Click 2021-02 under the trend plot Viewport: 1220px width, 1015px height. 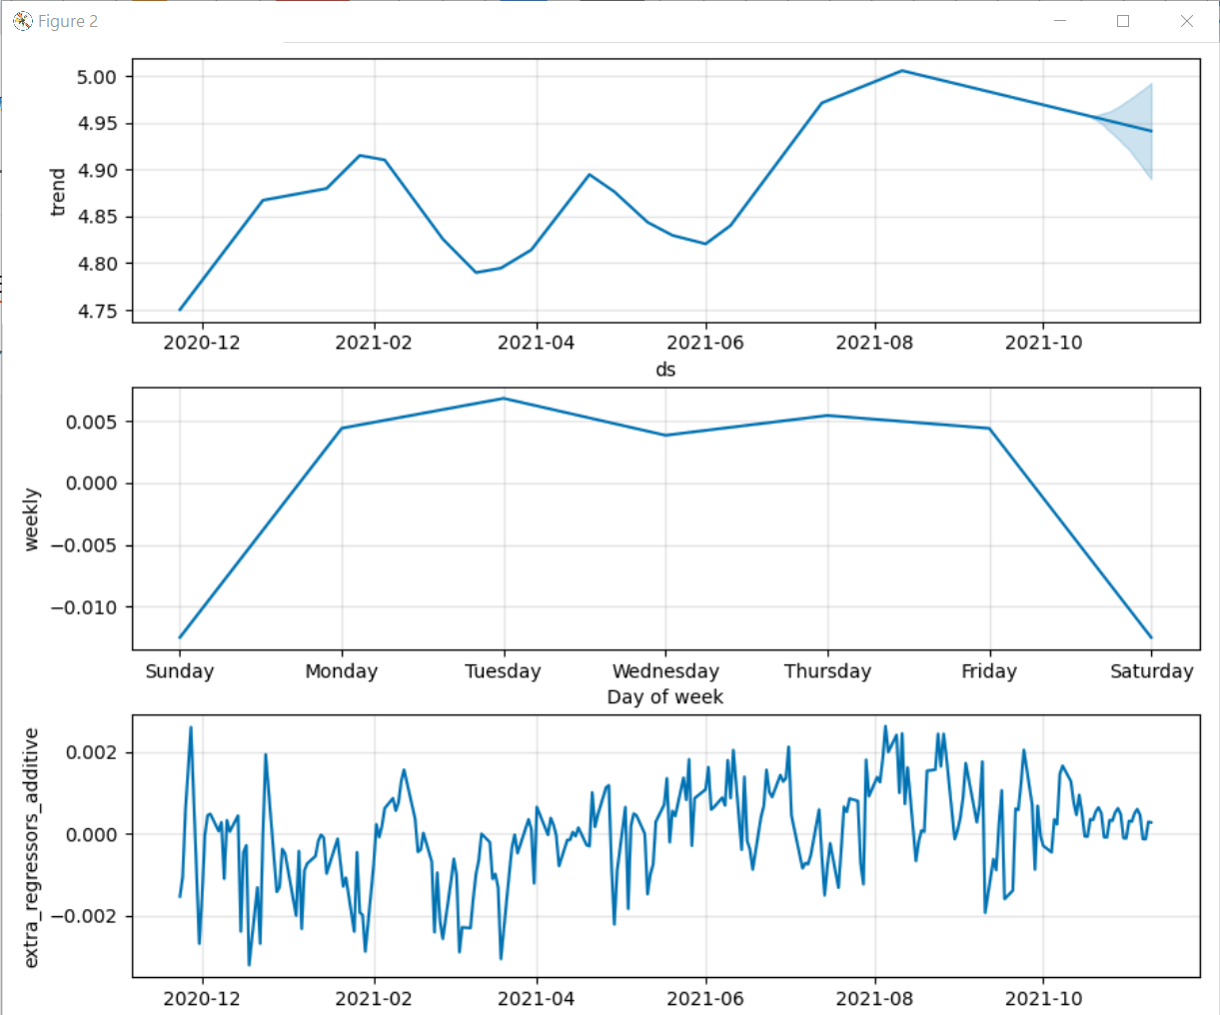pyautogui.click(x=374, y=343)
